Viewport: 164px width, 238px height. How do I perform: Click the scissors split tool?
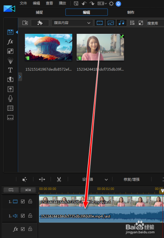[59, 179]
